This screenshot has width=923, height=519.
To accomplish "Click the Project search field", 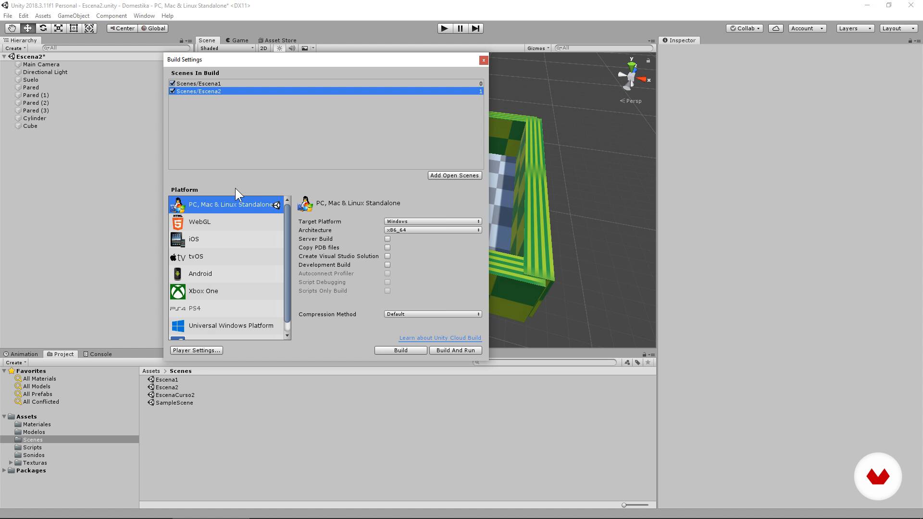I will (545, 362).
